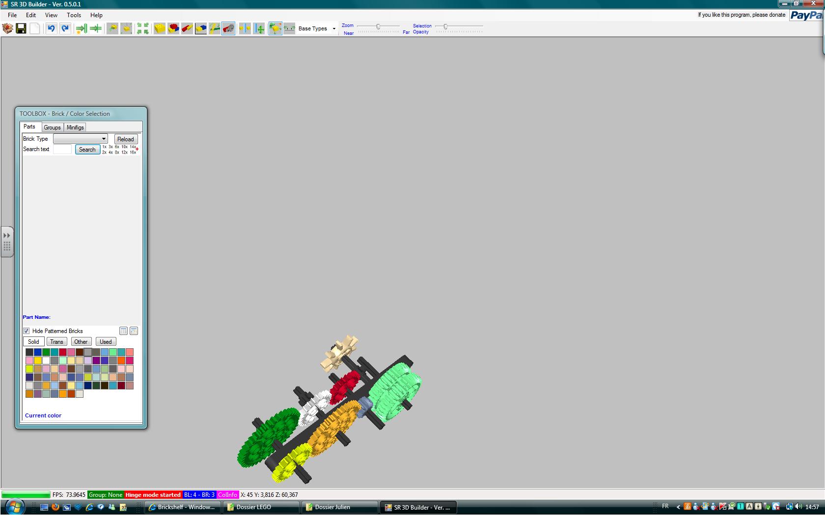Select the red and yellow bricks icon
Image resolution: width=825 pixels, height=515 pixels.
173,28
